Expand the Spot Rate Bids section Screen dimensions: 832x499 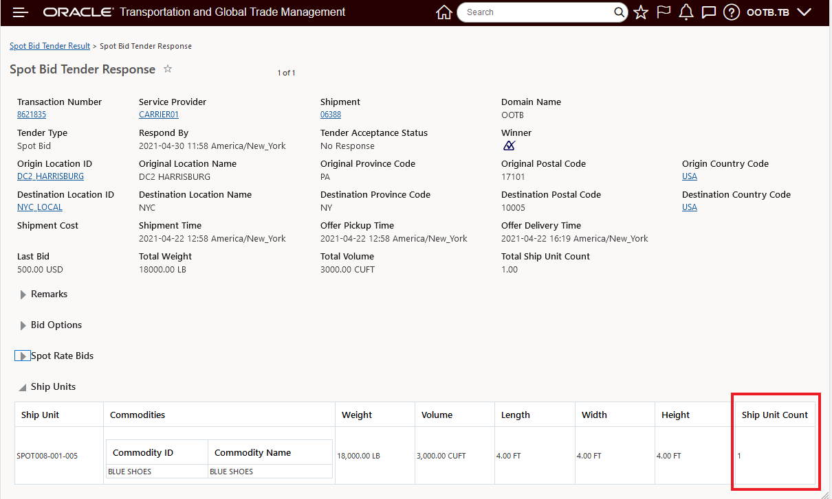pyautogui.click(x=23, y=356)
